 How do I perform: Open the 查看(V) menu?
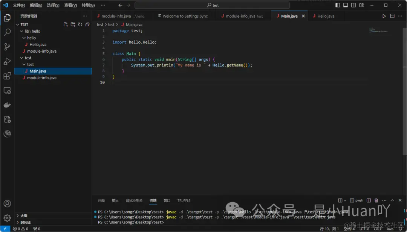[x=70, y=5]
